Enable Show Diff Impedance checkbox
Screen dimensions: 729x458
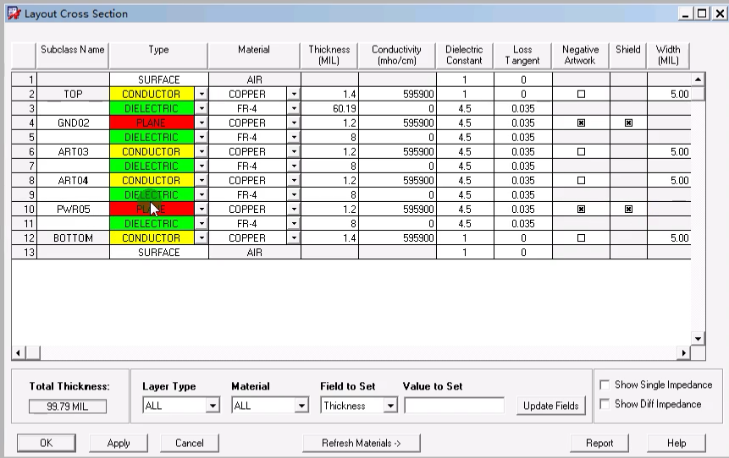click(x=605, y=405)
